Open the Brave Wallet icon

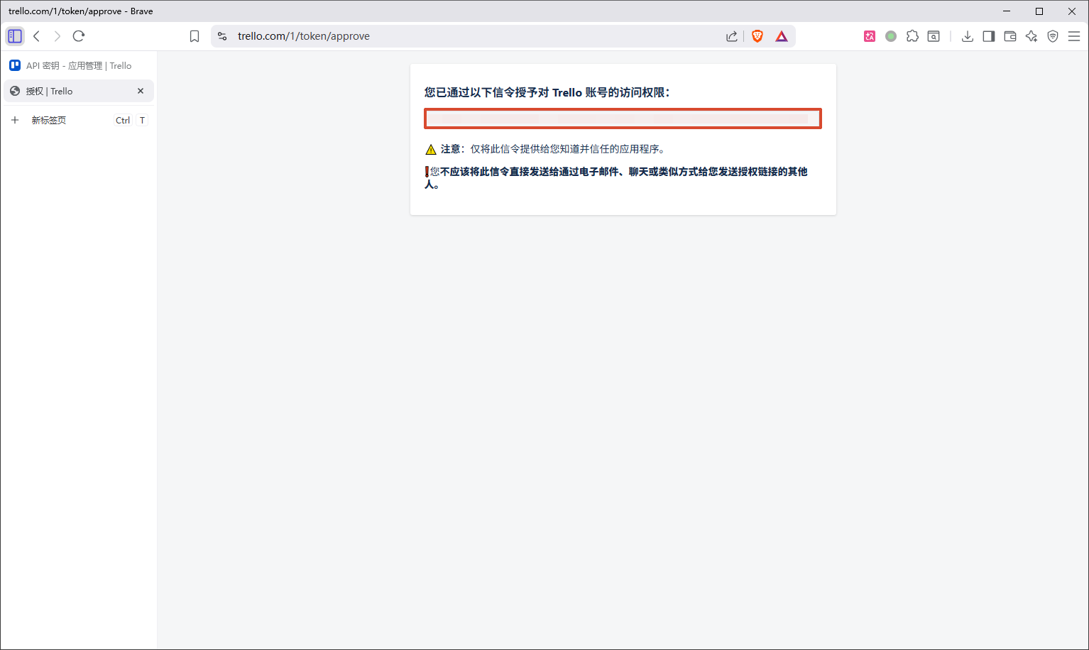pyautogui.click(x=1010, y=36)
